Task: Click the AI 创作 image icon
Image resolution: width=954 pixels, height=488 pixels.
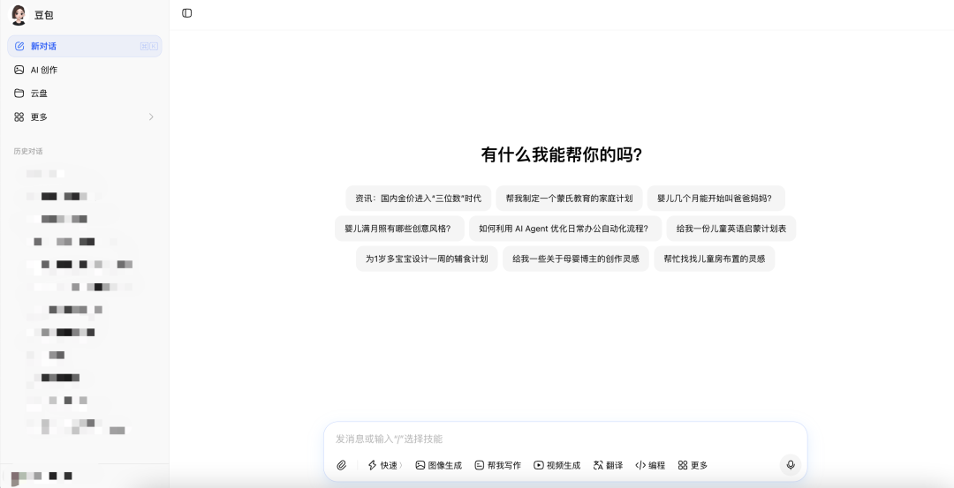Action: [x=19, y=70]
